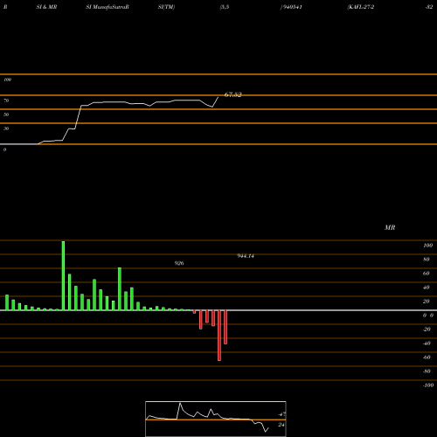Click the 70 level label on RSI scale
This screenshot has width=437, height=437.
click(x=6, y=101)
